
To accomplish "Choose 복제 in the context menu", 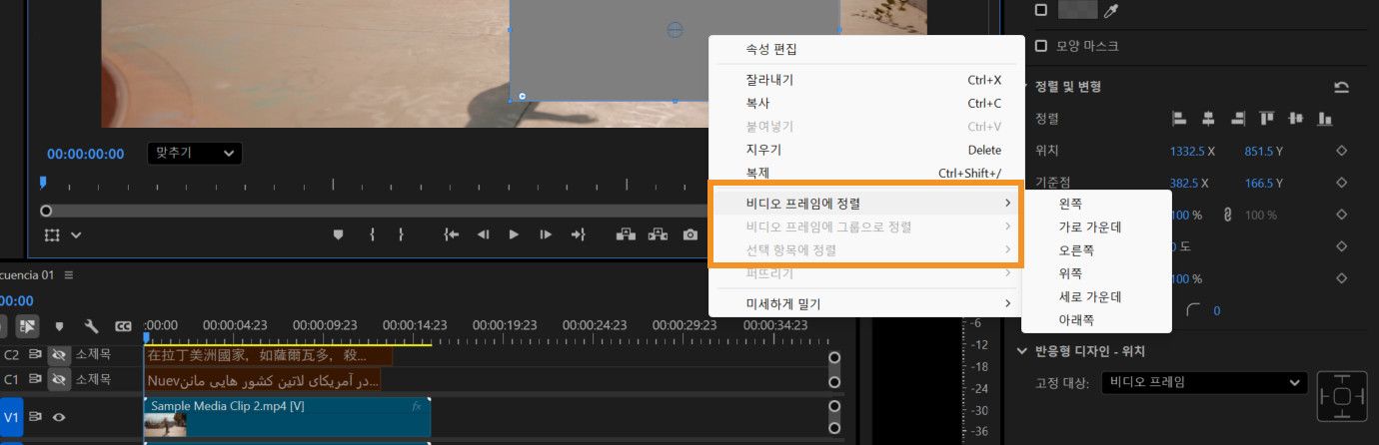I will coord(866,173).
